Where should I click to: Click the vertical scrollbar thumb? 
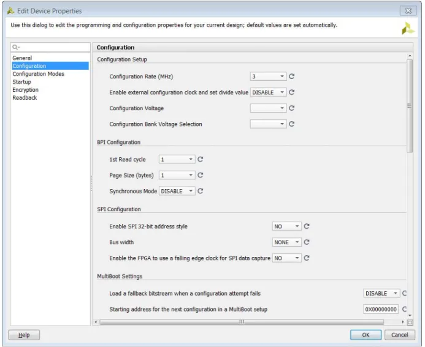(x=410, y=106)
